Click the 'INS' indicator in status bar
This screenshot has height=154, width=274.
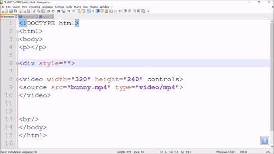point(268,152)
